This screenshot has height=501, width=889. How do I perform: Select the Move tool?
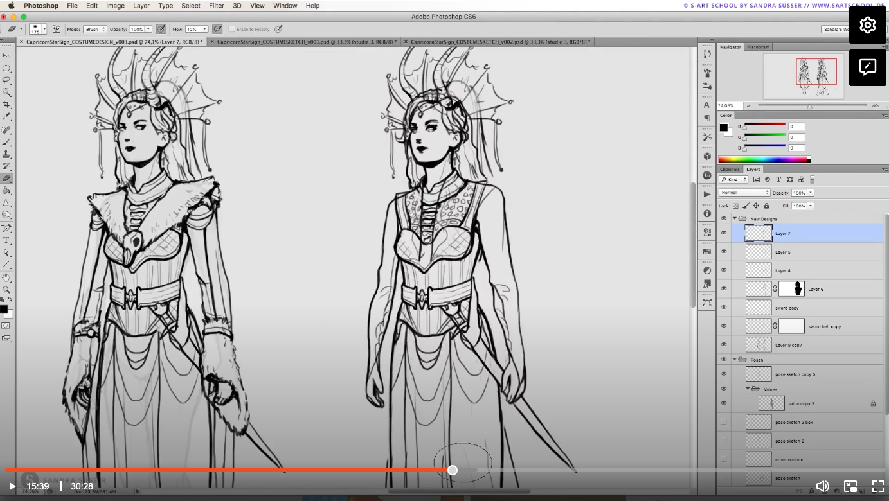coord(6,56)
